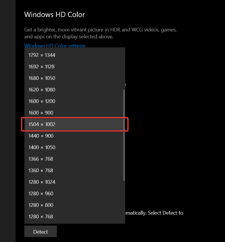Viewport: 225px width, 242px height.
Task: Set the display to 1280 × 1024
Action: pyautogui.click(x=42, y=182)
